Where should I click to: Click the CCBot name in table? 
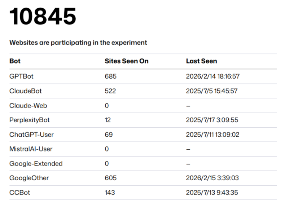point(19,193)
